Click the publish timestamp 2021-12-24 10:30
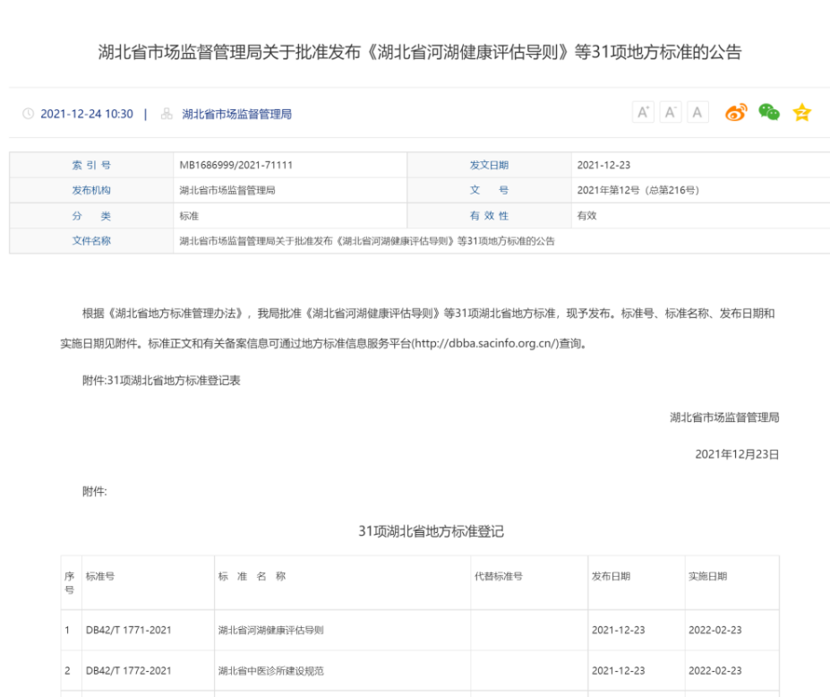The image size is (830, 697). tap(87, 114)
